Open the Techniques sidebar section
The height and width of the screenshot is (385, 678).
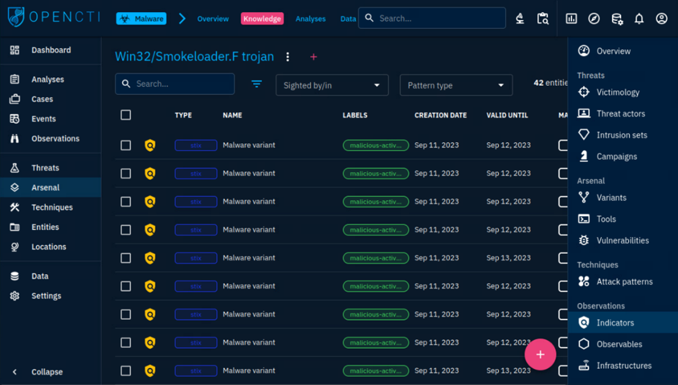coord(52,207)
